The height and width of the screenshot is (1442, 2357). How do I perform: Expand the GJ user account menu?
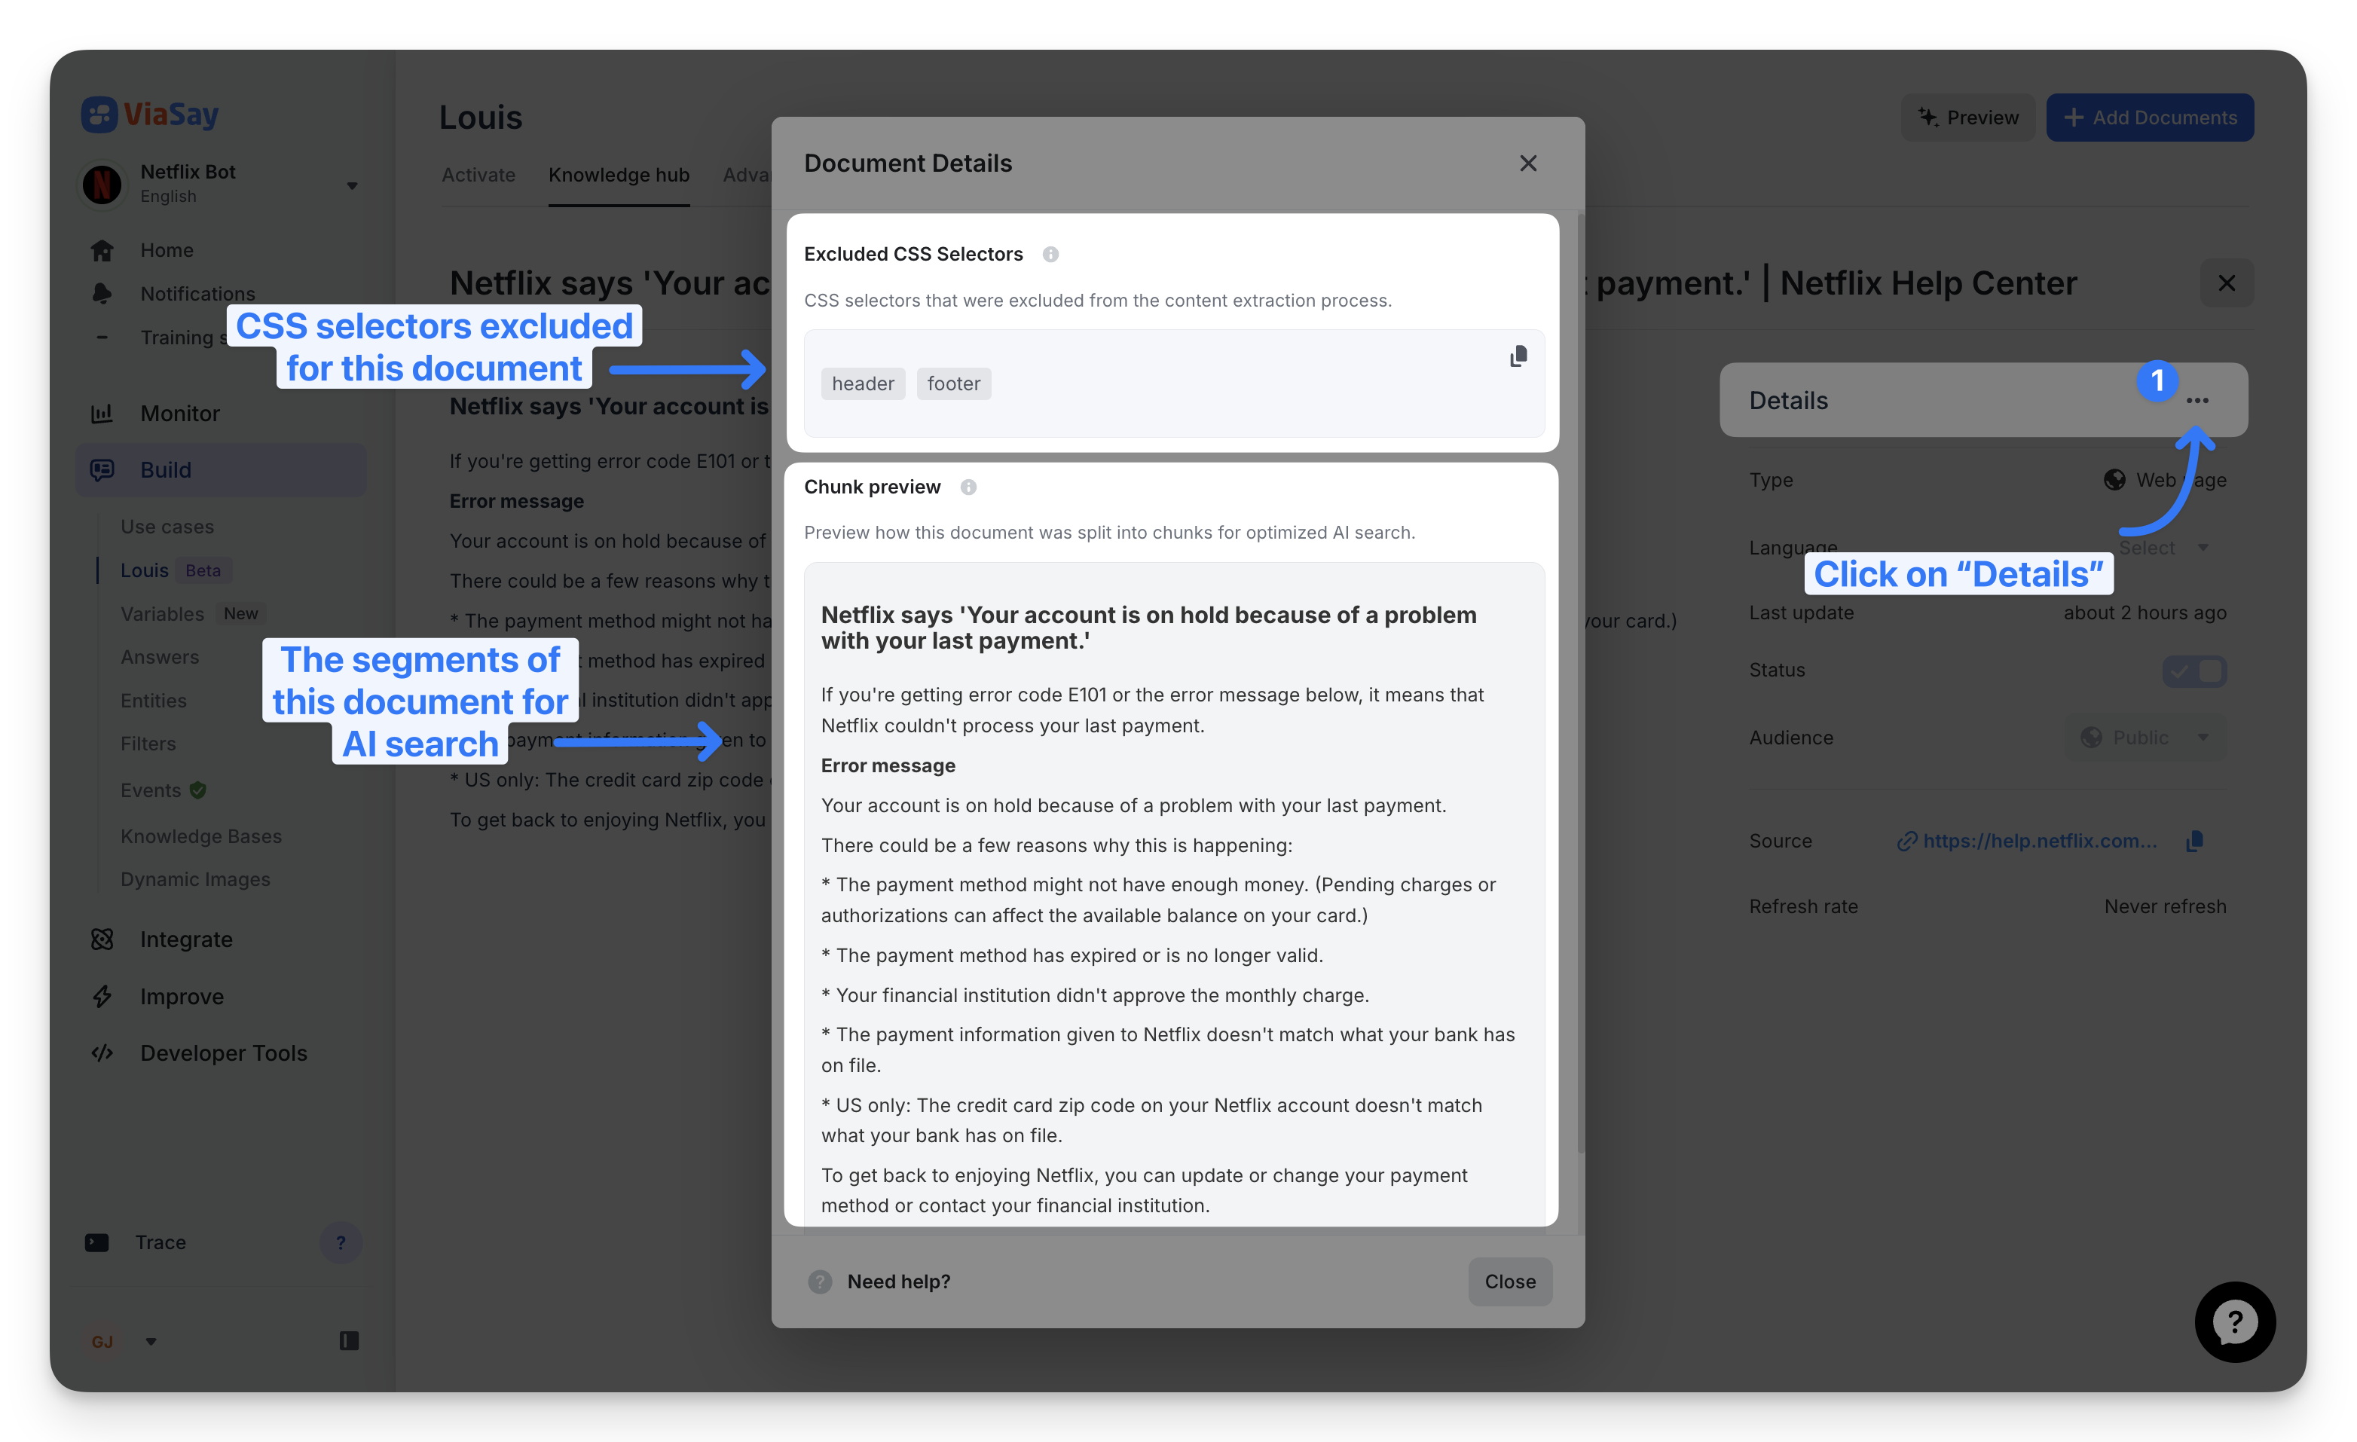[x=150, y=1342]
